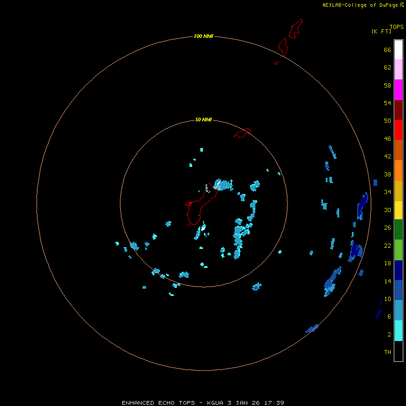Click the dark green 30 kft swatch
406x406 pixels.
point(398,230)
